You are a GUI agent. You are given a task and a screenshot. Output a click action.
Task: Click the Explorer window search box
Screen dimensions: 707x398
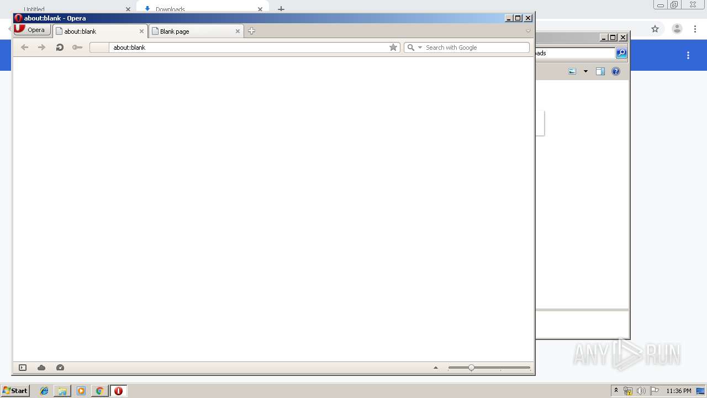[x=575, y=53]
